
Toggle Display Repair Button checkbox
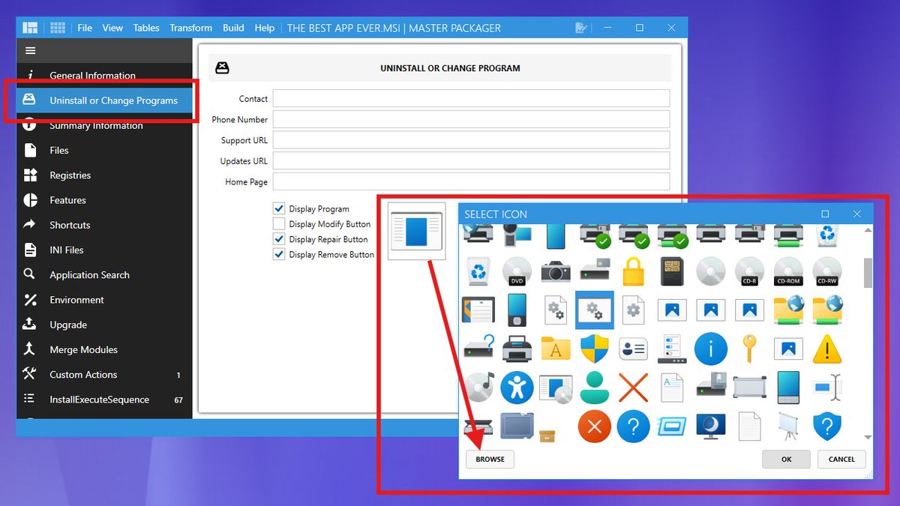[x=279, y=239]
